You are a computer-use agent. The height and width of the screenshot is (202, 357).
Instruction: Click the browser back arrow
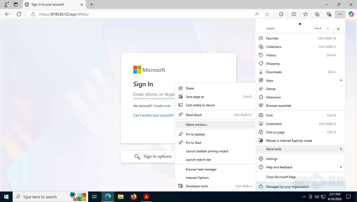7,14
